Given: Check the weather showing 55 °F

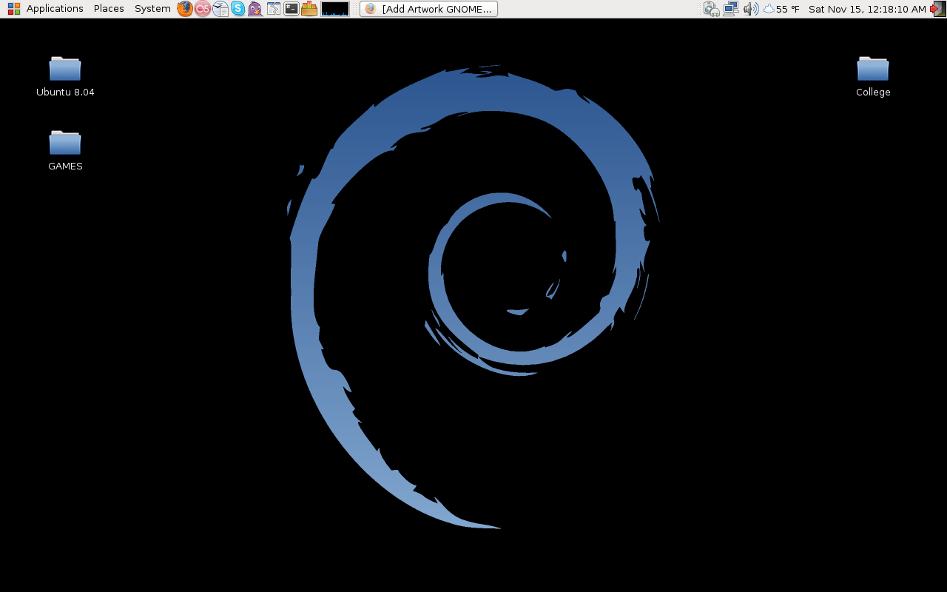Looking at the screenshot, I should [781, 9].
